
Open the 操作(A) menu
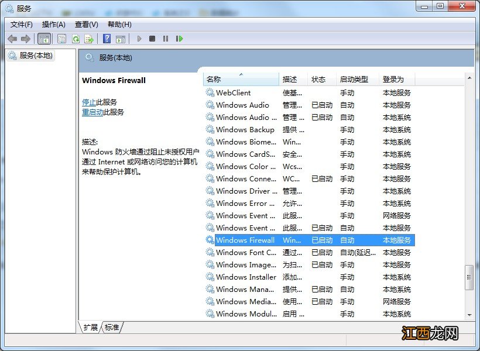point(54,24)
